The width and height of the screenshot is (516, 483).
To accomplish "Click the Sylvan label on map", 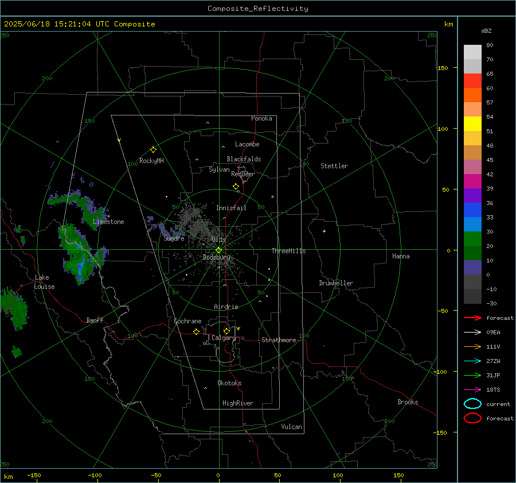I will point(219,169).
